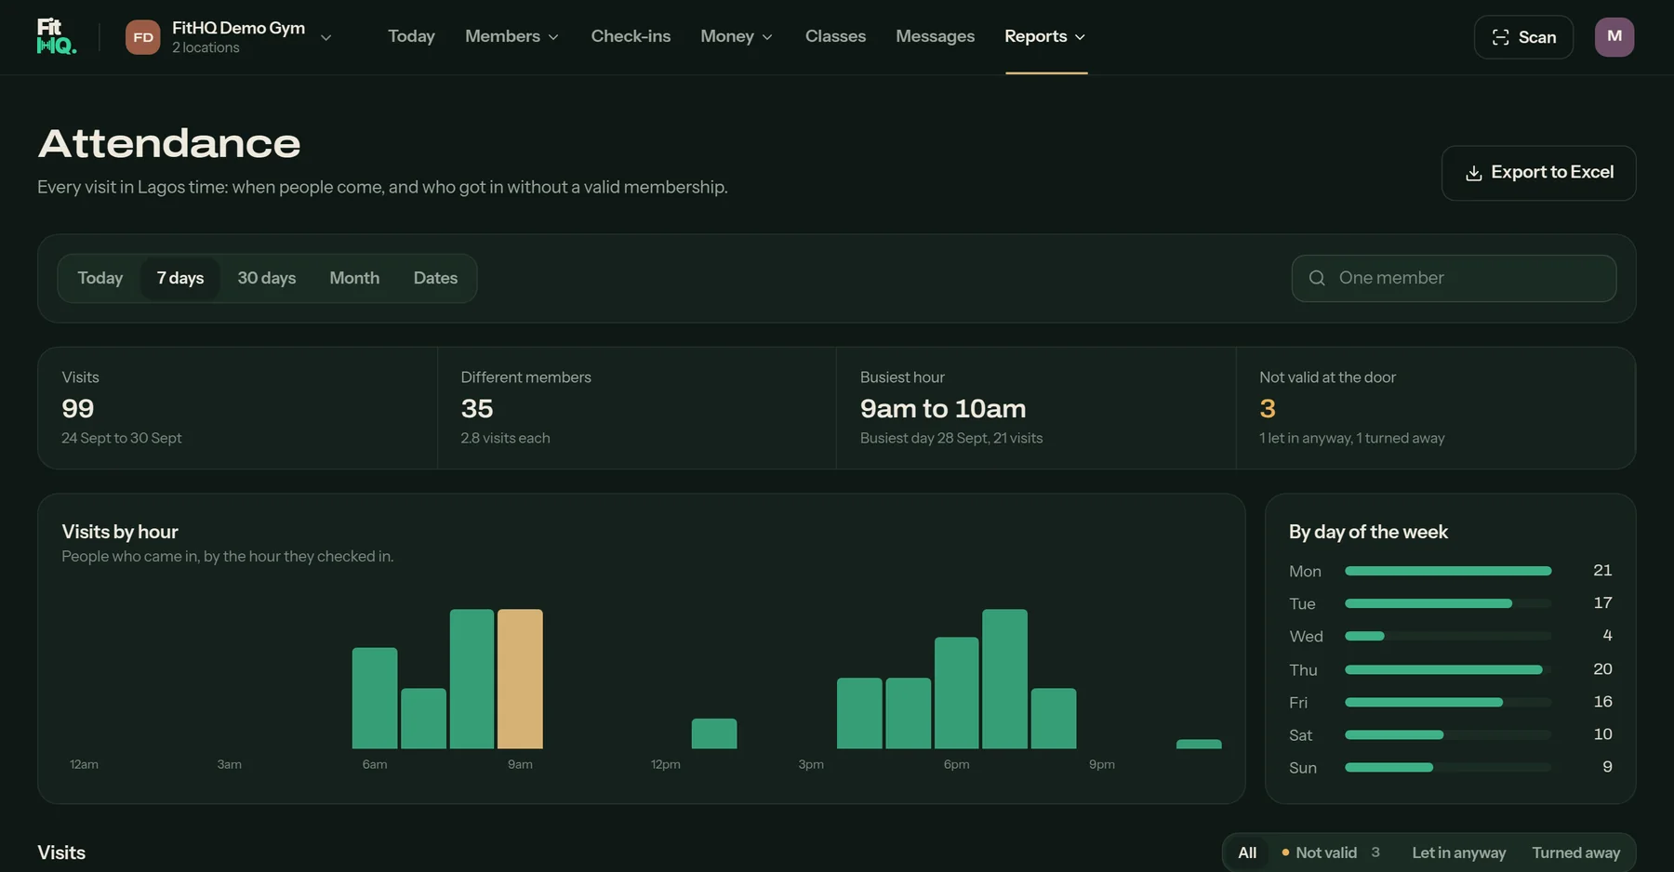Viewport: 1674px width, 872px height.
Task: Filter visits list to All
Action: [x=1247, y=852]
